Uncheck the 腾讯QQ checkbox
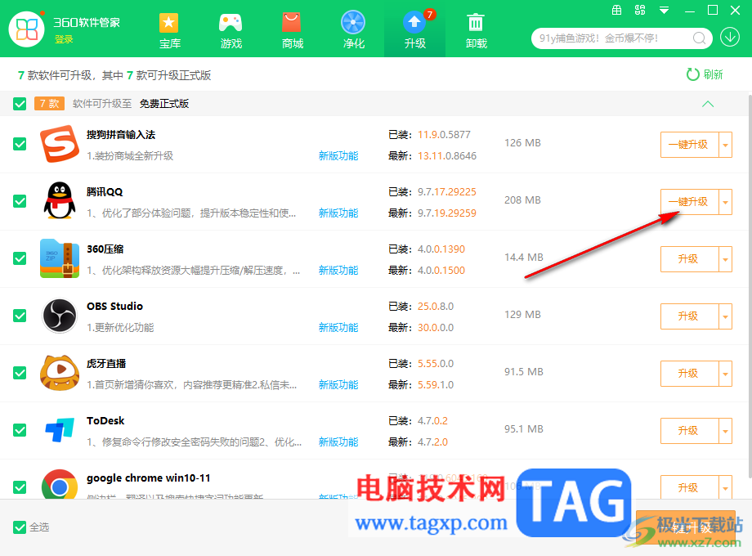The width and height of the screenshot is (752, 556). click(x=20, y=201)
